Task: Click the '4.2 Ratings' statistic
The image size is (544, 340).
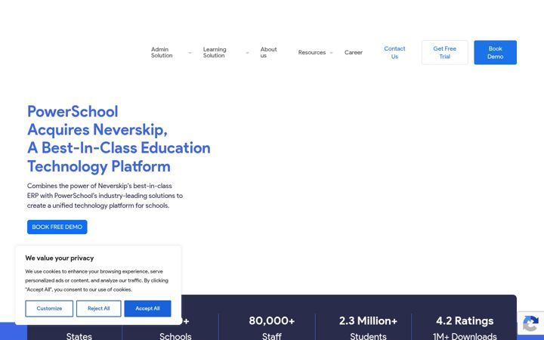Action: coord(465,321)
